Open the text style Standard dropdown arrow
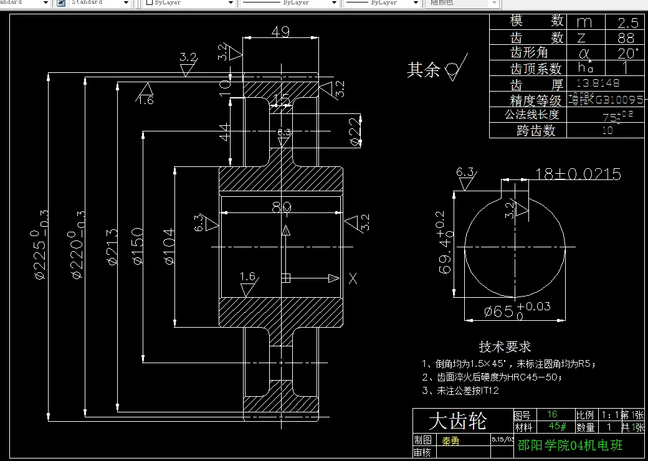 (45, 3)
